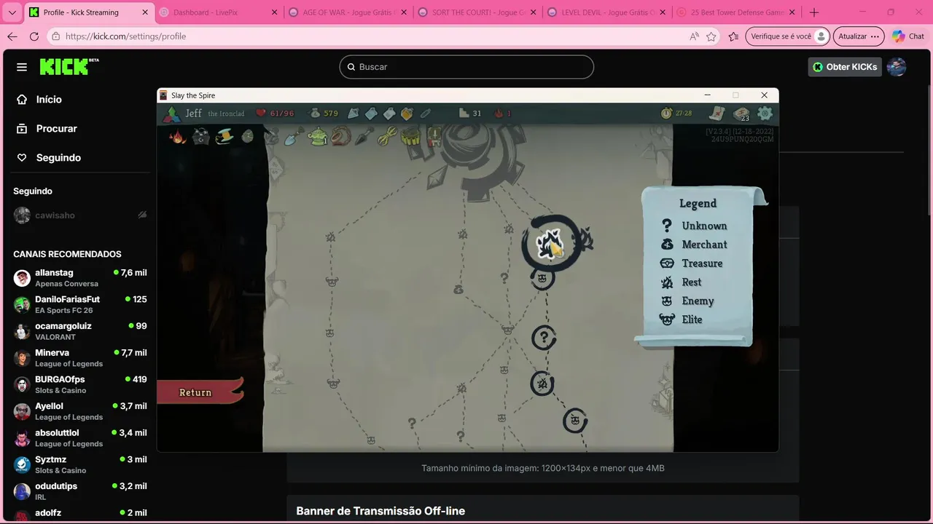This screenshot has height=524, width=933.
Task: Click the kunai dagger relic
Action: tap(364, 136)
